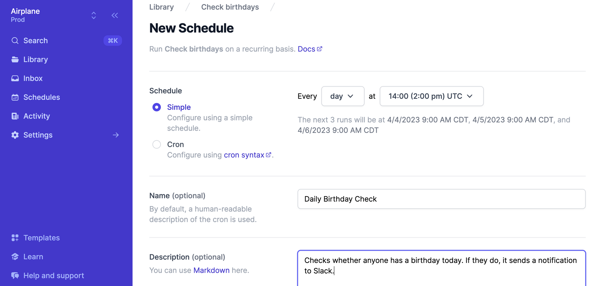Viewport: 599px width, 286px height.
Task: Select the Cron schedule radio button
Action: (157, 144)
